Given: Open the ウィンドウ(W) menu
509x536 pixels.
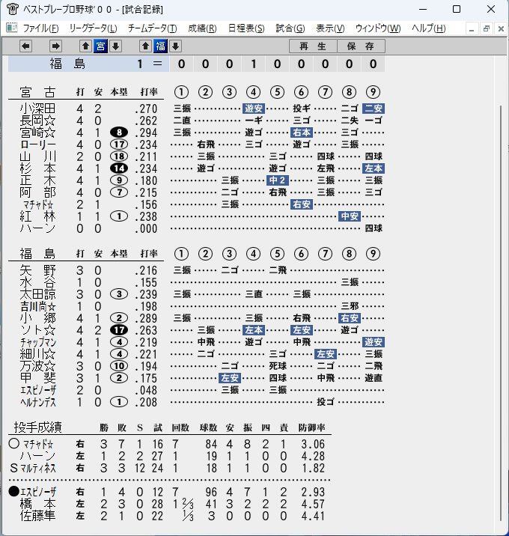Looking at the screenshot, I should pos(378,28).
